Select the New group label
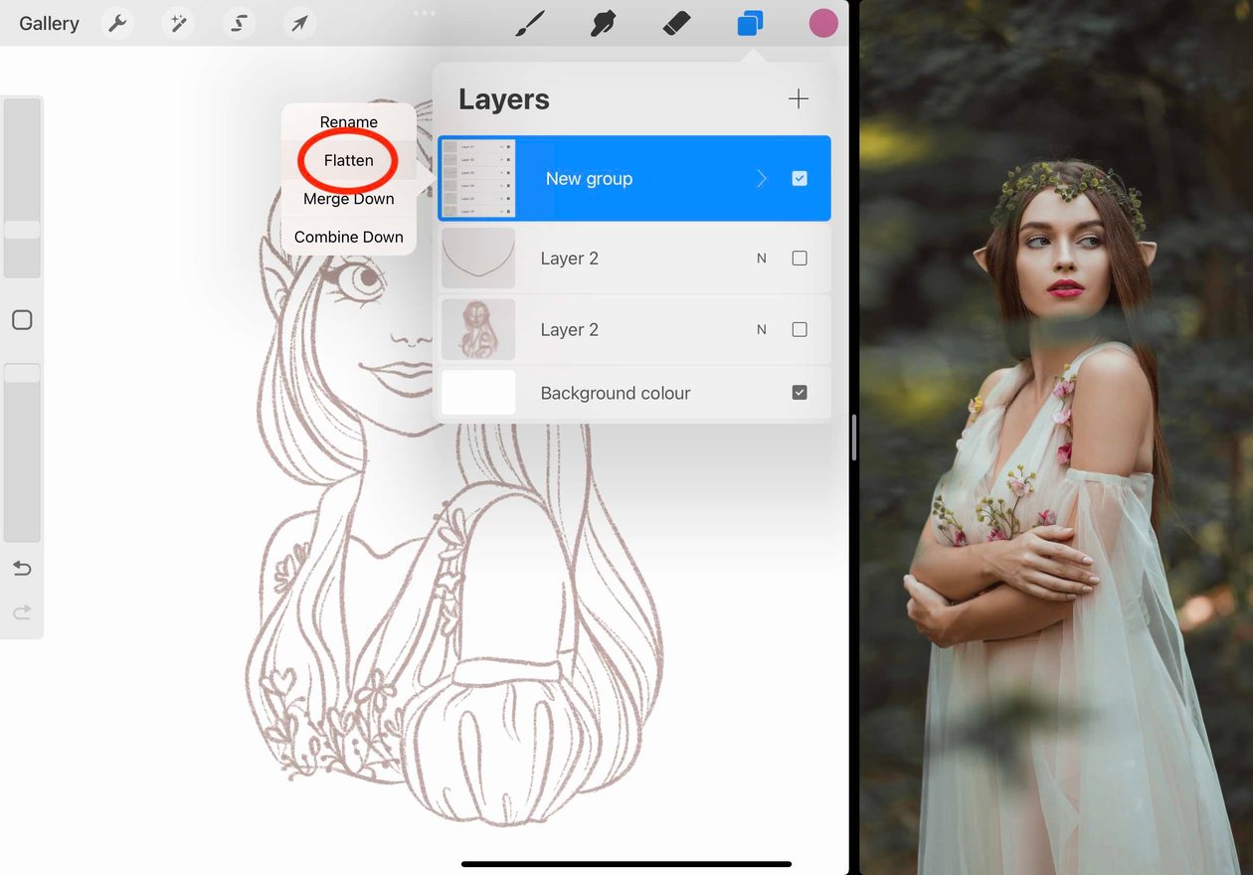 click(x=589, y=179)
